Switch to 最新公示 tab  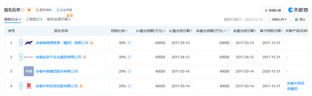12,19
